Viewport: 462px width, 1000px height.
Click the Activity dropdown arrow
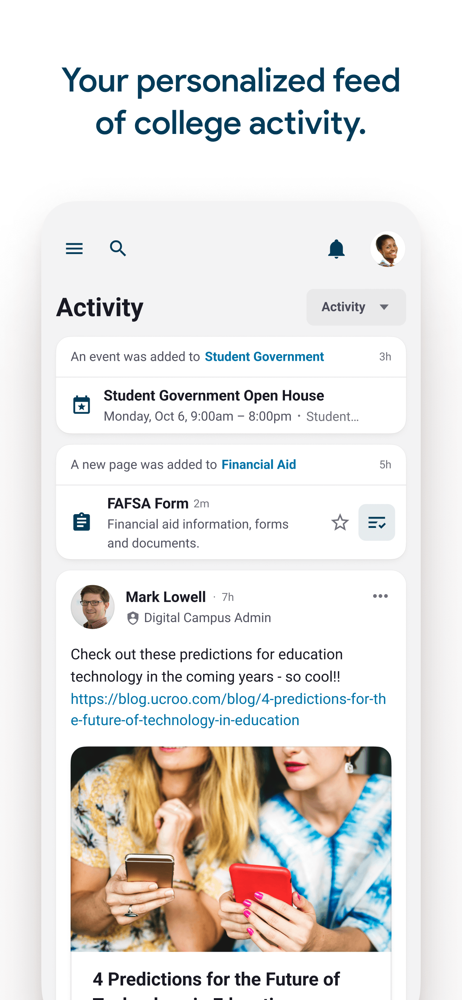coord(384,307)
